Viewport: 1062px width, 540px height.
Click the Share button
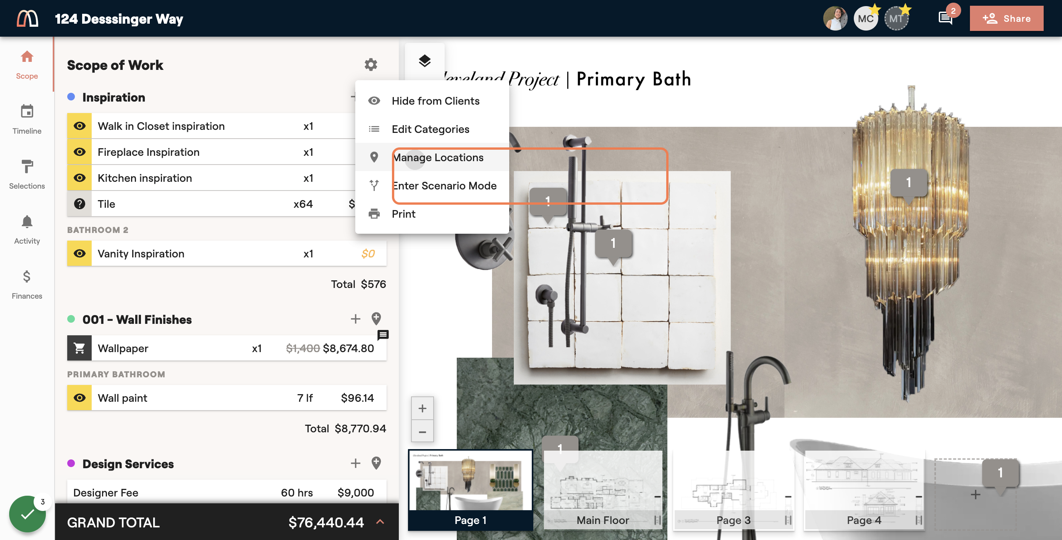coord(1006,19)
